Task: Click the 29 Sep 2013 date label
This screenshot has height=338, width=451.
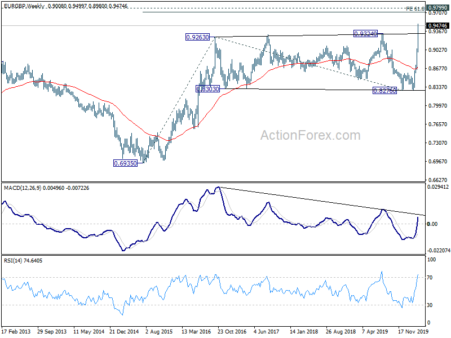Action: pyautogui.click(x=52, y=331)
